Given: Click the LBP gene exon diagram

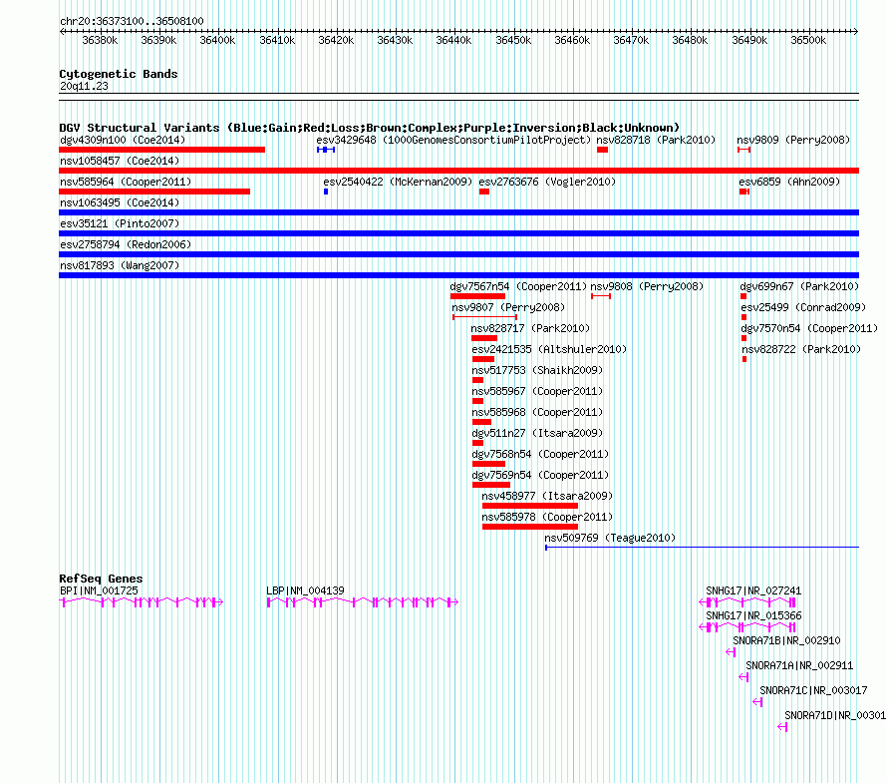Looking at the screenshot, I should tap(362, 602).
